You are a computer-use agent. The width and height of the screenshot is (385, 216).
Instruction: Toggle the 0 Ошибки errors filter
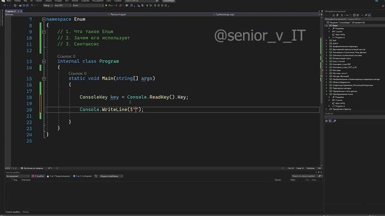point(38,176)
